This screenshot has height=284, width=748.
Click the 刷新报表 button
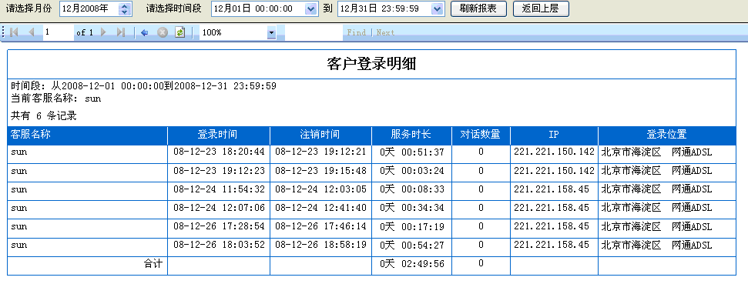click(x=478, y=8)
